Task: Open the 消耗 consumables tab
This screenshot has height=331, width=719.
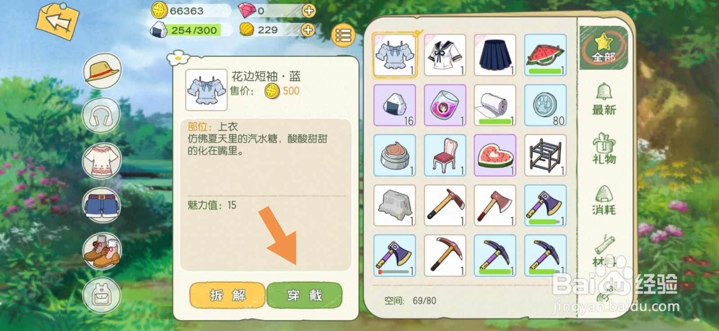Action: [x=604, y=200]
